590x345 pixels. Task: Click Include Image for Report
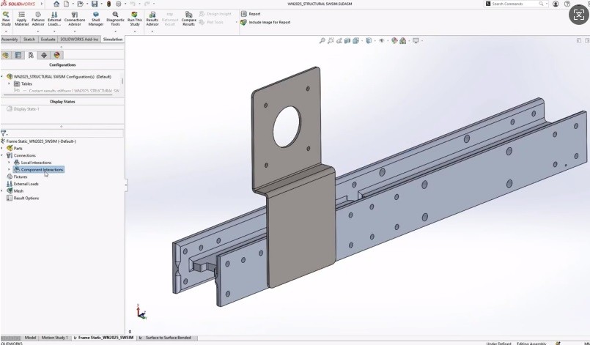point(265,22)
